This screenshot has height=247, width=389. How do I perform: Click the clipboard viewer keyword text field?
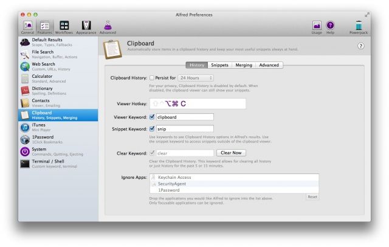click(185, 117)
